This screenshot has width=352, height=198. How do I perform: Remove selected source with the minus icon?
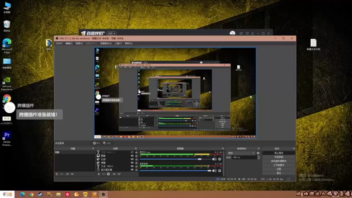pos(103,174)
